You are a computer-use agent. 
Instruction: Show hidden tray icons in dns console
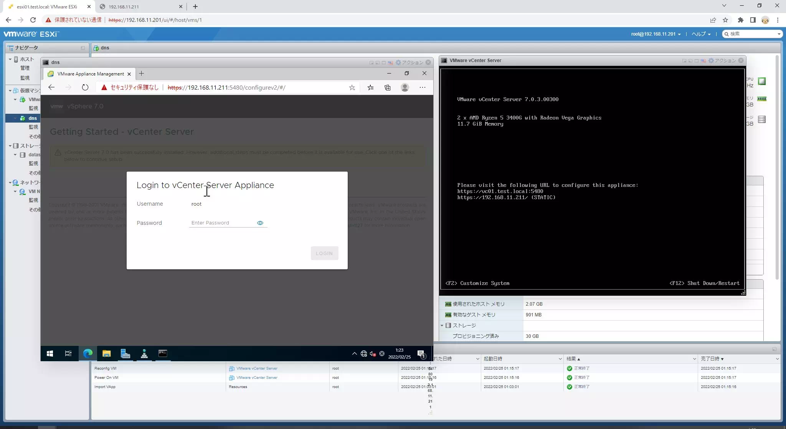[354, 354]
